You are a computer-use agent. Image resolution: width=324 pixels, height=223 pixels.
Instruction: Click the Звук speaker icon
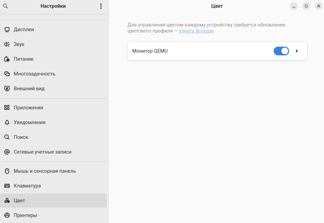point(7,44)
